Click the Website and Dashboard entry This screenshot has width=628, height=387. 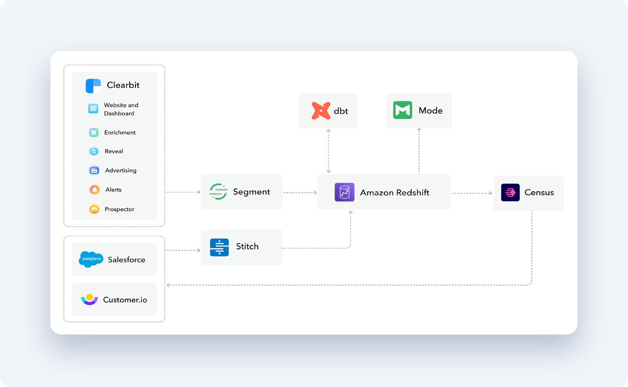(x=114, y=109)
